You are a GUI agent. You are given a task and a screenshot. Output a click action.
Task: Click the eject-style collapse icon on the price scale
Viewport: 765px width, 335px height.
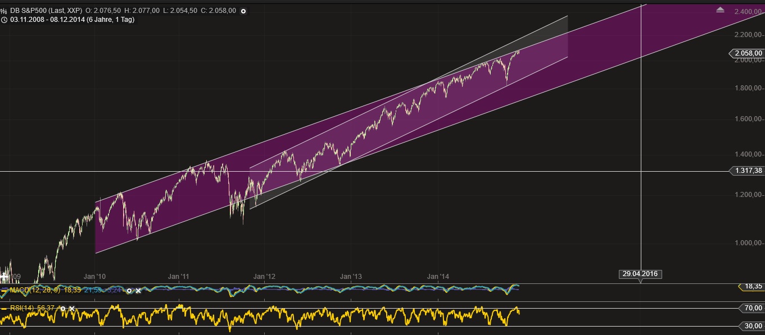click(721, 8)
